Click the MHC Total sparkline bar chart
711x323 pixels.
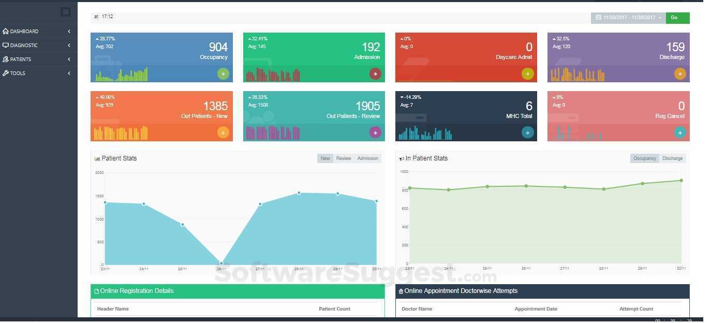point(425,133)
